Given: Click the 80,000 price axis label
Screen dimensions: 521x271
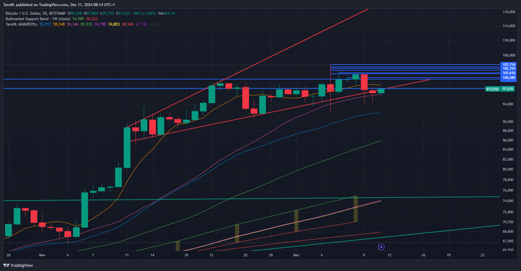Looking at the screenshot, I should pyautogui.click(x=508, y=169).
